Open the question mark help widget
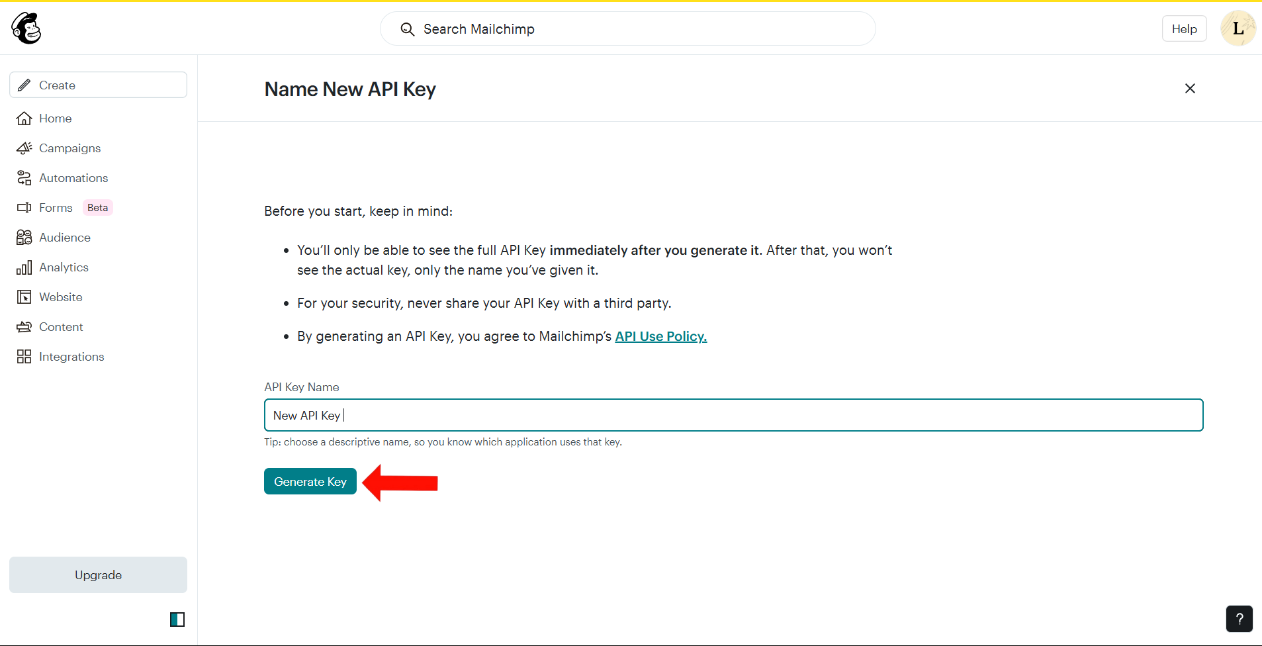The width and height of the screenshot is (1262, 646). [1239, 619]
